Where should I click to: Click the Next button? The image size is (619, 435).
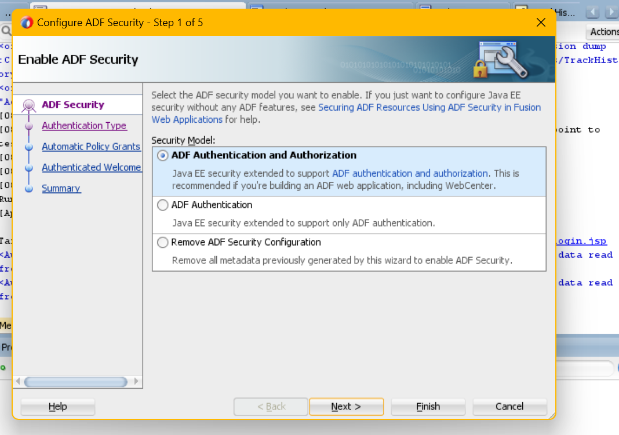(346, 407)
